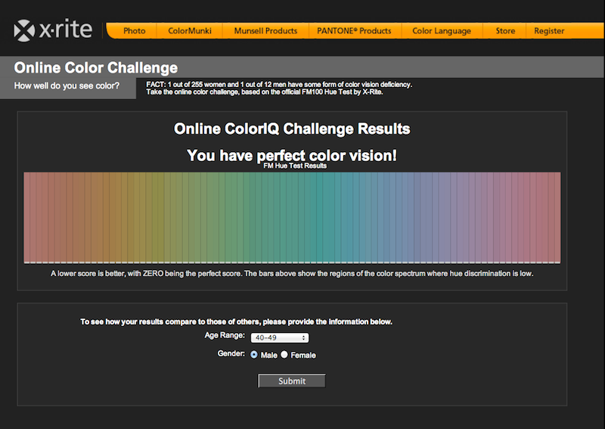This screenshot has height=429, width=605.
Task: Go to Munsell Products
Action: (x=265, y=31)
